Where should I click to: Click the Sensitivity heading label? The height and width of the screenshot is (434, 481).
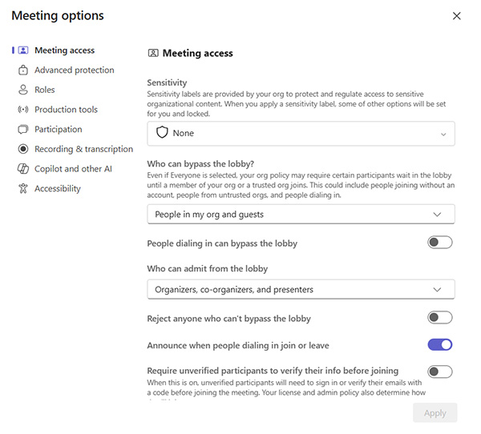[x=167, y=82]
